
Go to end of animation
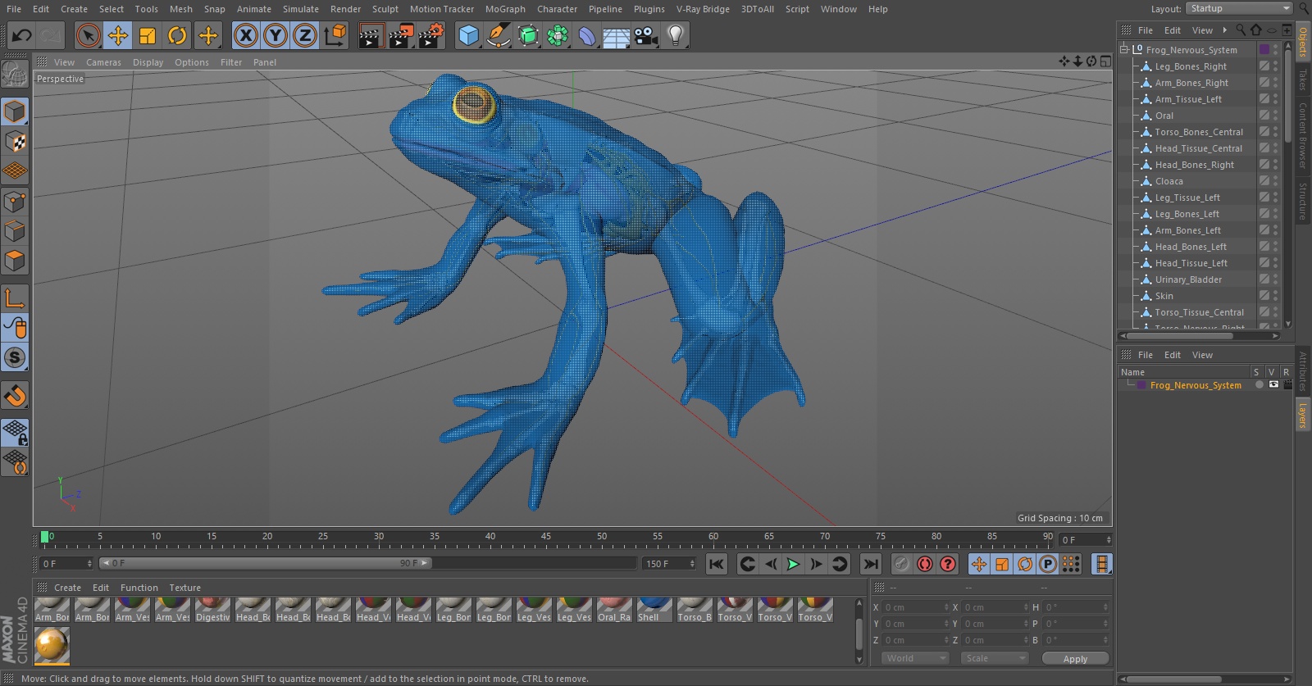(871, 564)
